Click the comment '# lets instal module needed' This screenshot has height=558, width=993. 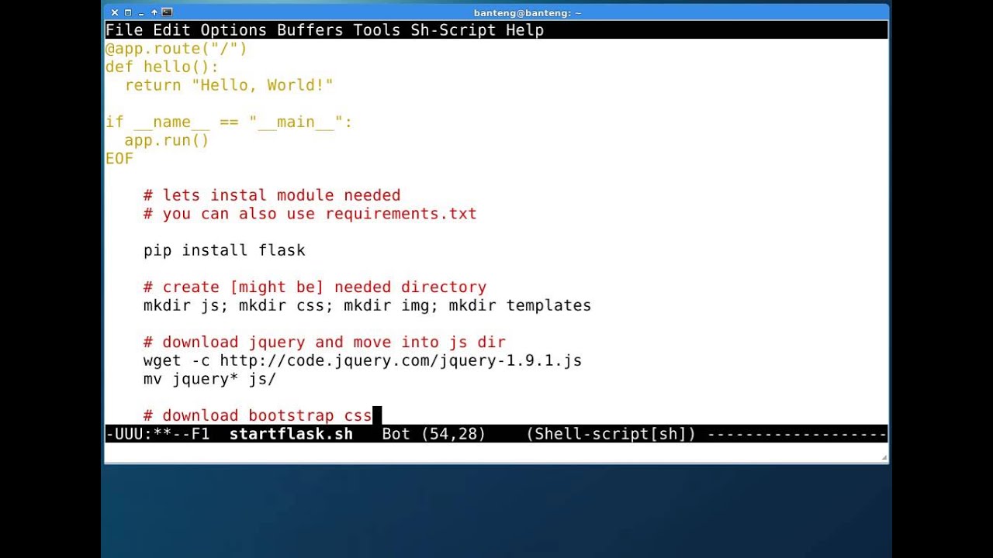[272, 195]
